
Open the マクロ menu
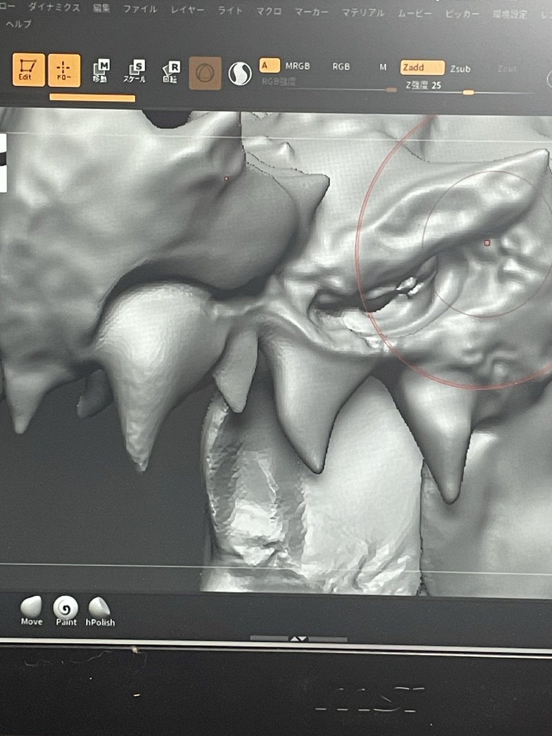(269, 11)
